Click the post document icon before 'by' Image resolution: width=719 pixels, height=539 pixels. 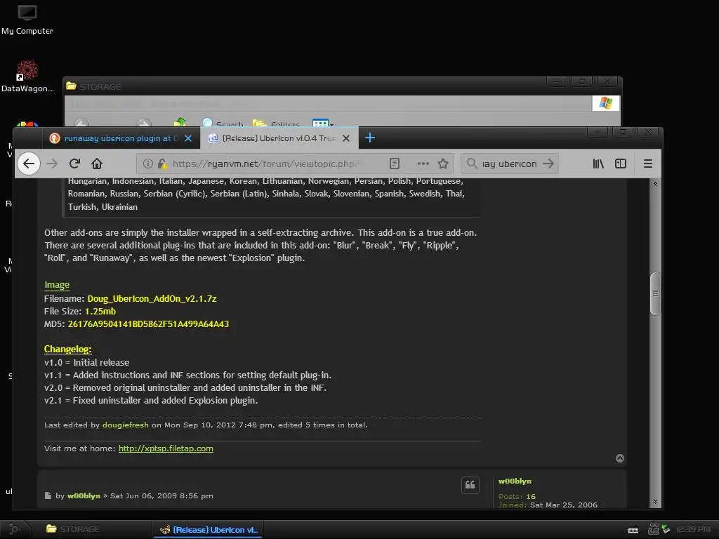[48, 495]
